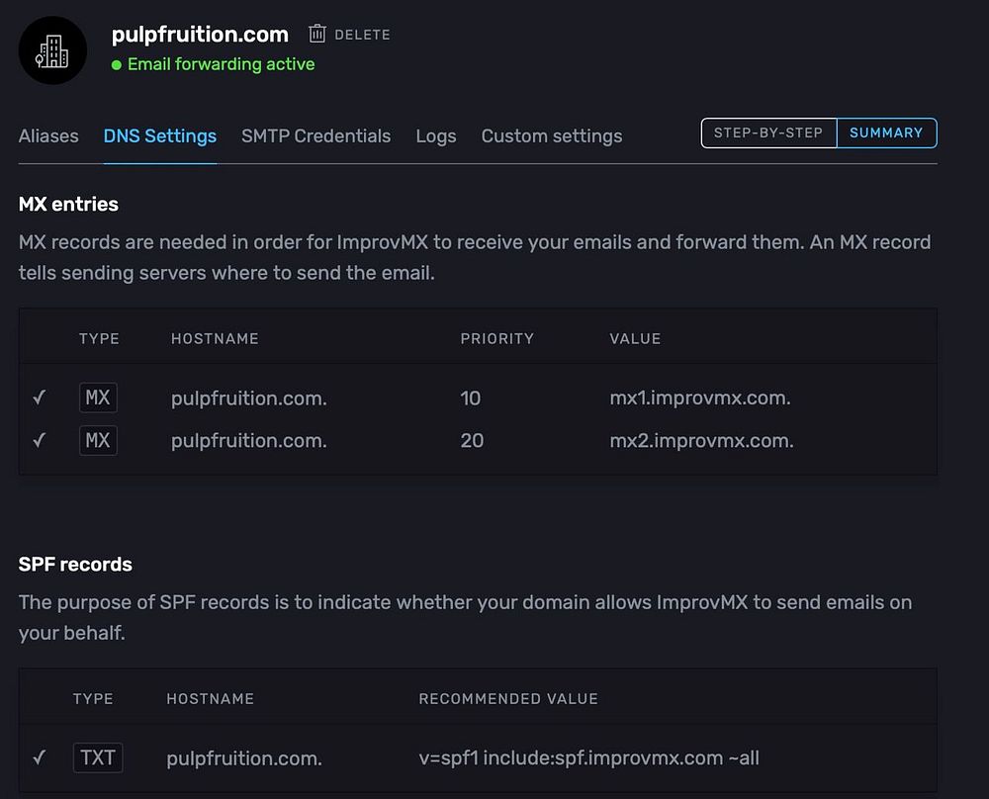Open the Custom settings tab
Image resolution: width=989 pixels, height=799 pixels.
click(552, 136)
